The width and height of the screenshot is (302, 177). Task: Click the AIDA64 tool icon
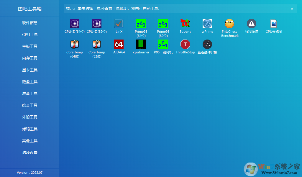tap(119, 44)
